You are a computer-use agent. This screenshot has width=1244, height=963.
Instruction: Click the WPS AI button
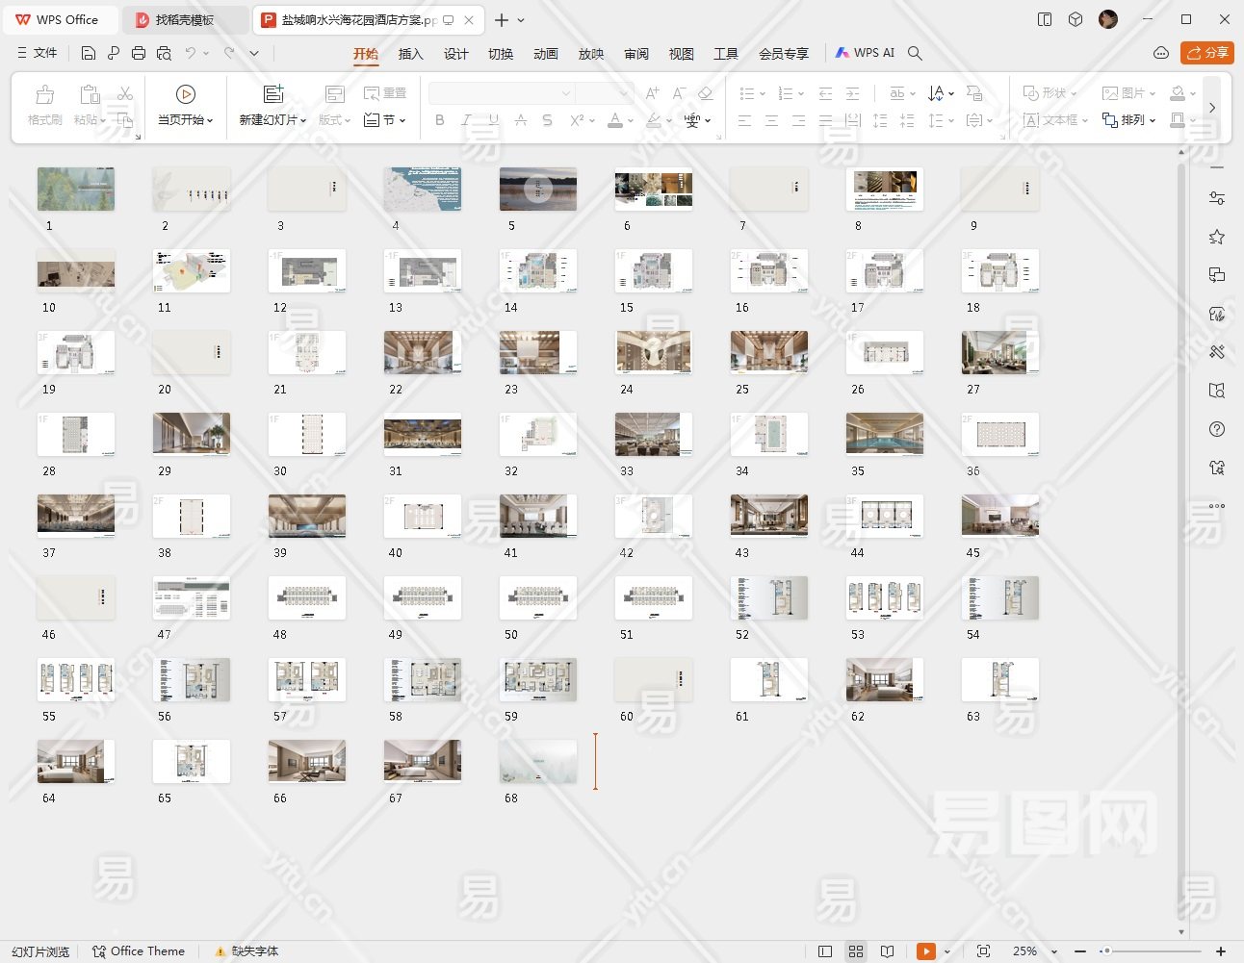[865, 53]
